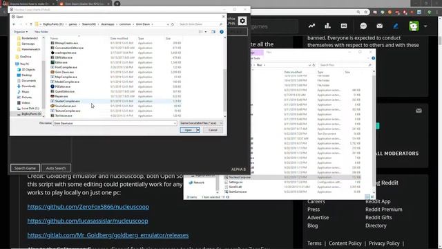The width and height of the screenshot is (442, 249).
Task: Click the Nucleus Coop settings gear icon
Action: (x=242, y=21)
